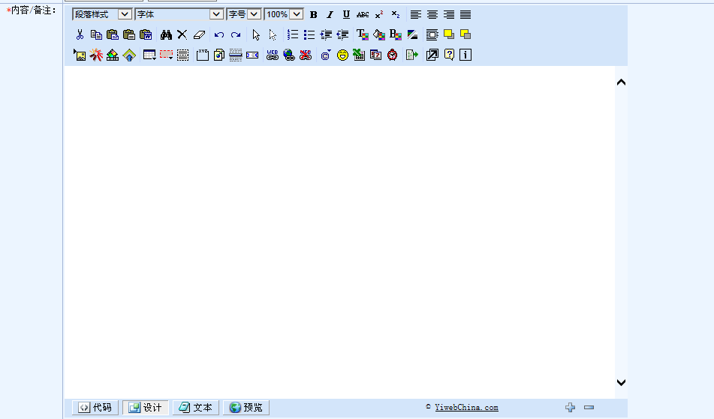The image size is (714, 419).
Task: Open find and replace binoculars
Action: (166, 34)
